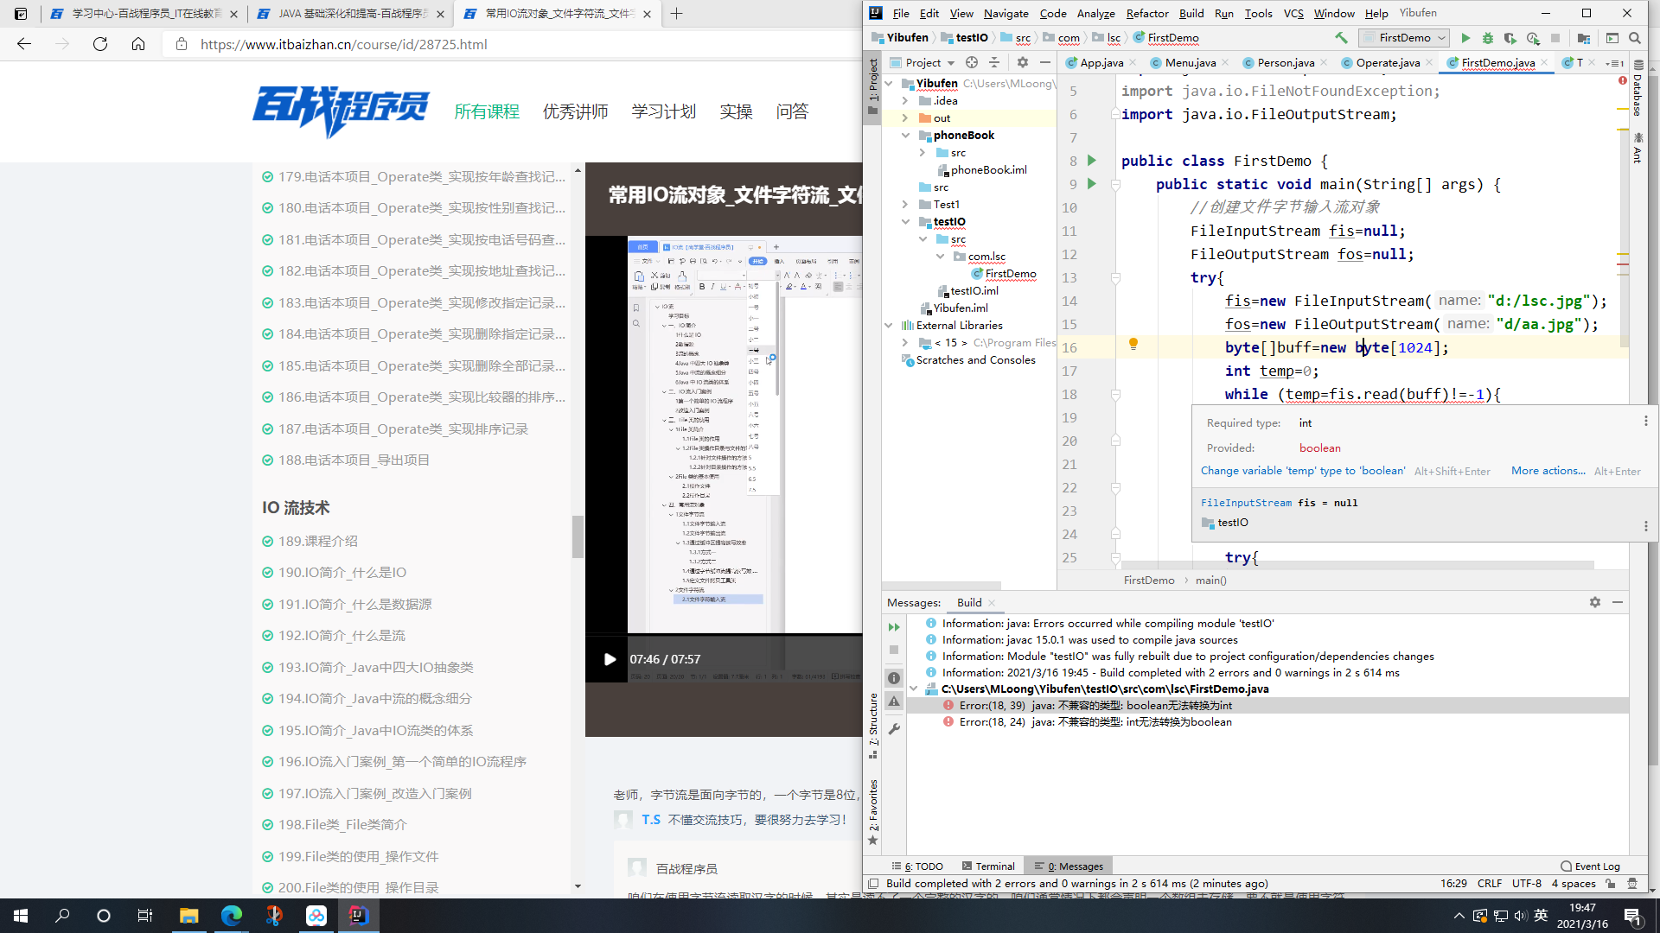Image resolution: width=1660 pixels, height=933 pixels.
Task: Open the Structure side tool window
Action: point(873,726)
